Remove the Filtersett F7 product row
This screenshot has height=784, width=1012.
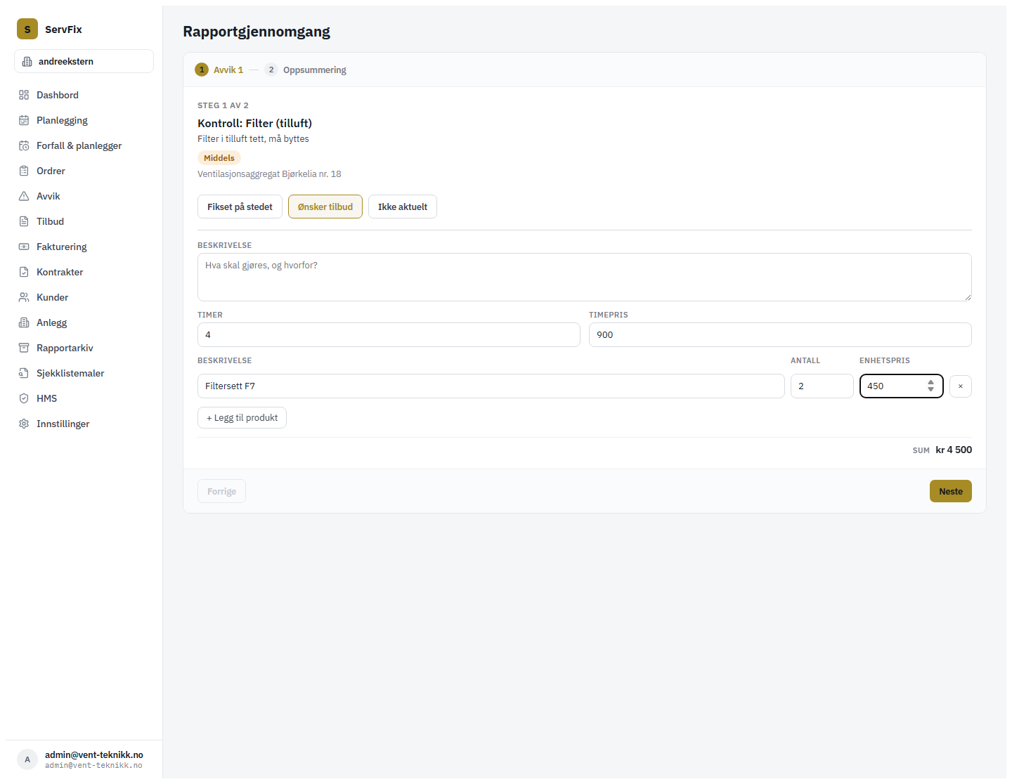960,386
